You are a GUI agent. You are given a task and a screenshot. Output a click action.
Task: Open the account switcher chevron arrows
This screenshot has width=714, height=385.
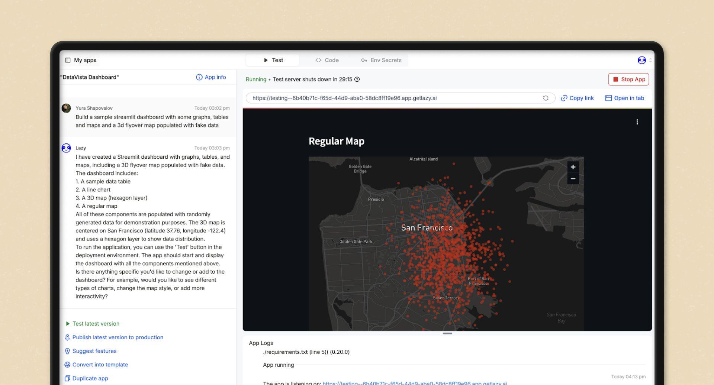[x=650, y=60]
